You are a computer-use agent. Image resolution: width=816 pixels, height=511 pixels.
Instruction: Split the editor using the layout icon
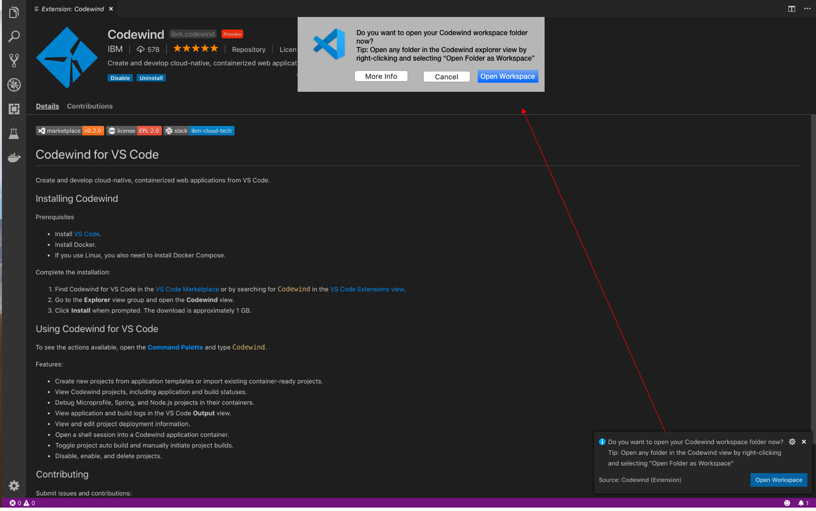791,8
